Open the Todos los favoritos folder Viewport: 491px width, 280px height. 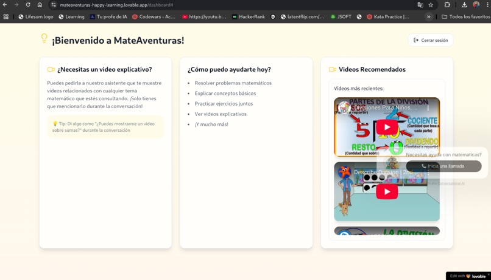tap(466, 17)
